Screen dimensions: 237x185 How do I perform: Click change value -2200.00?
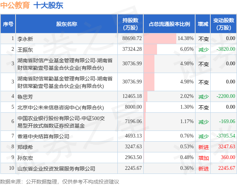[226, 96]
